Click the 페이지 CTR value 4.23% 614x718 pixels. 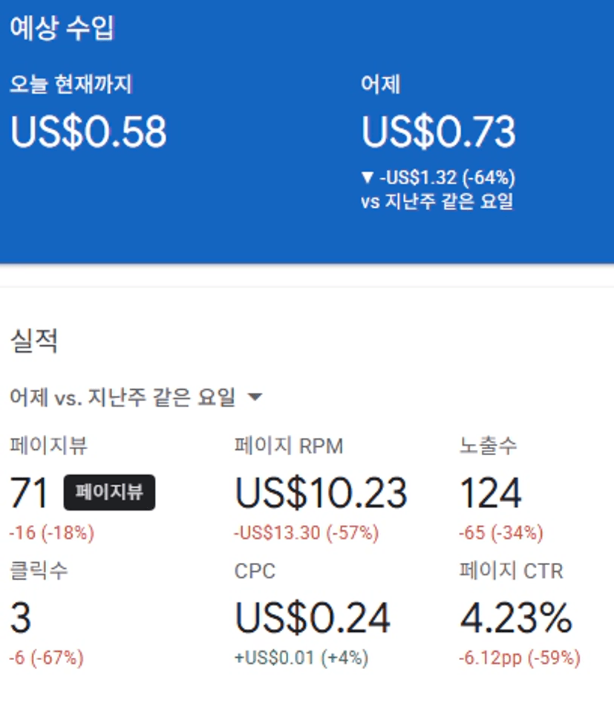point(516,619)
